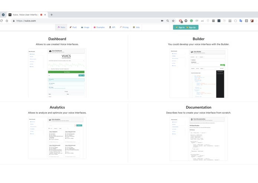Screen dimensions: 258x183
Task: Open the Jobs page
Action: [136, 27]
